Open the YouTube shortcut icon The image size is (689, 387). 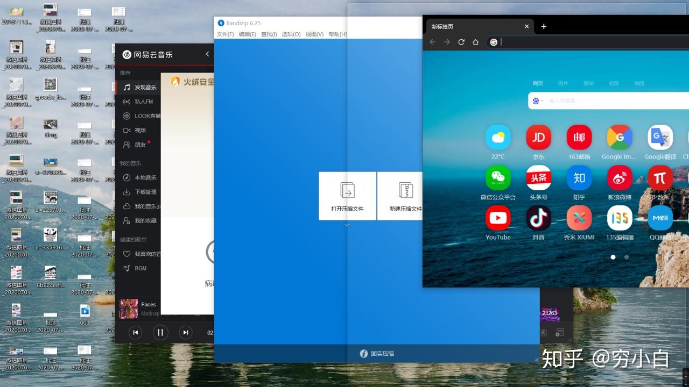point(498,218)
